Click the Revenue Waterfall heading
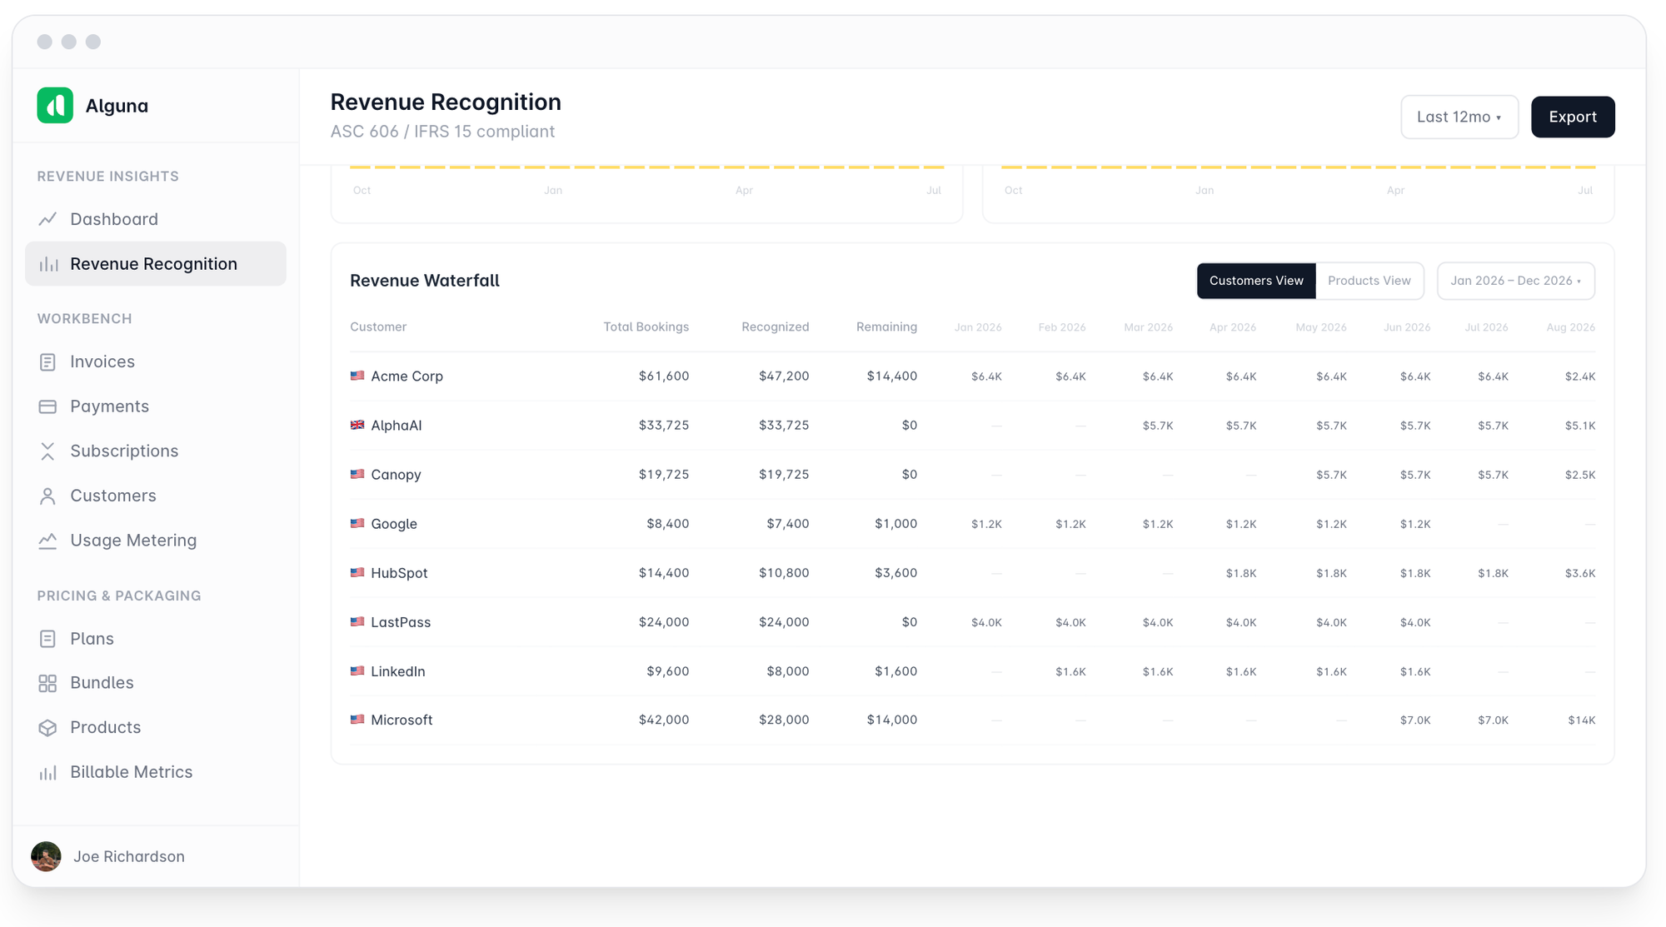Screen dimensions: 1666x927 [425, 281]
